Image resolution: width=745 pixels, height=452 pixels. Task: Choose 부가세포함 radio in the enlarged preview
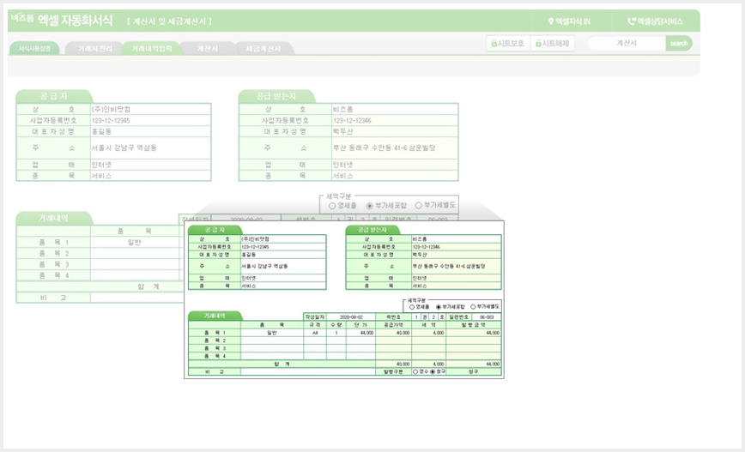439,307
